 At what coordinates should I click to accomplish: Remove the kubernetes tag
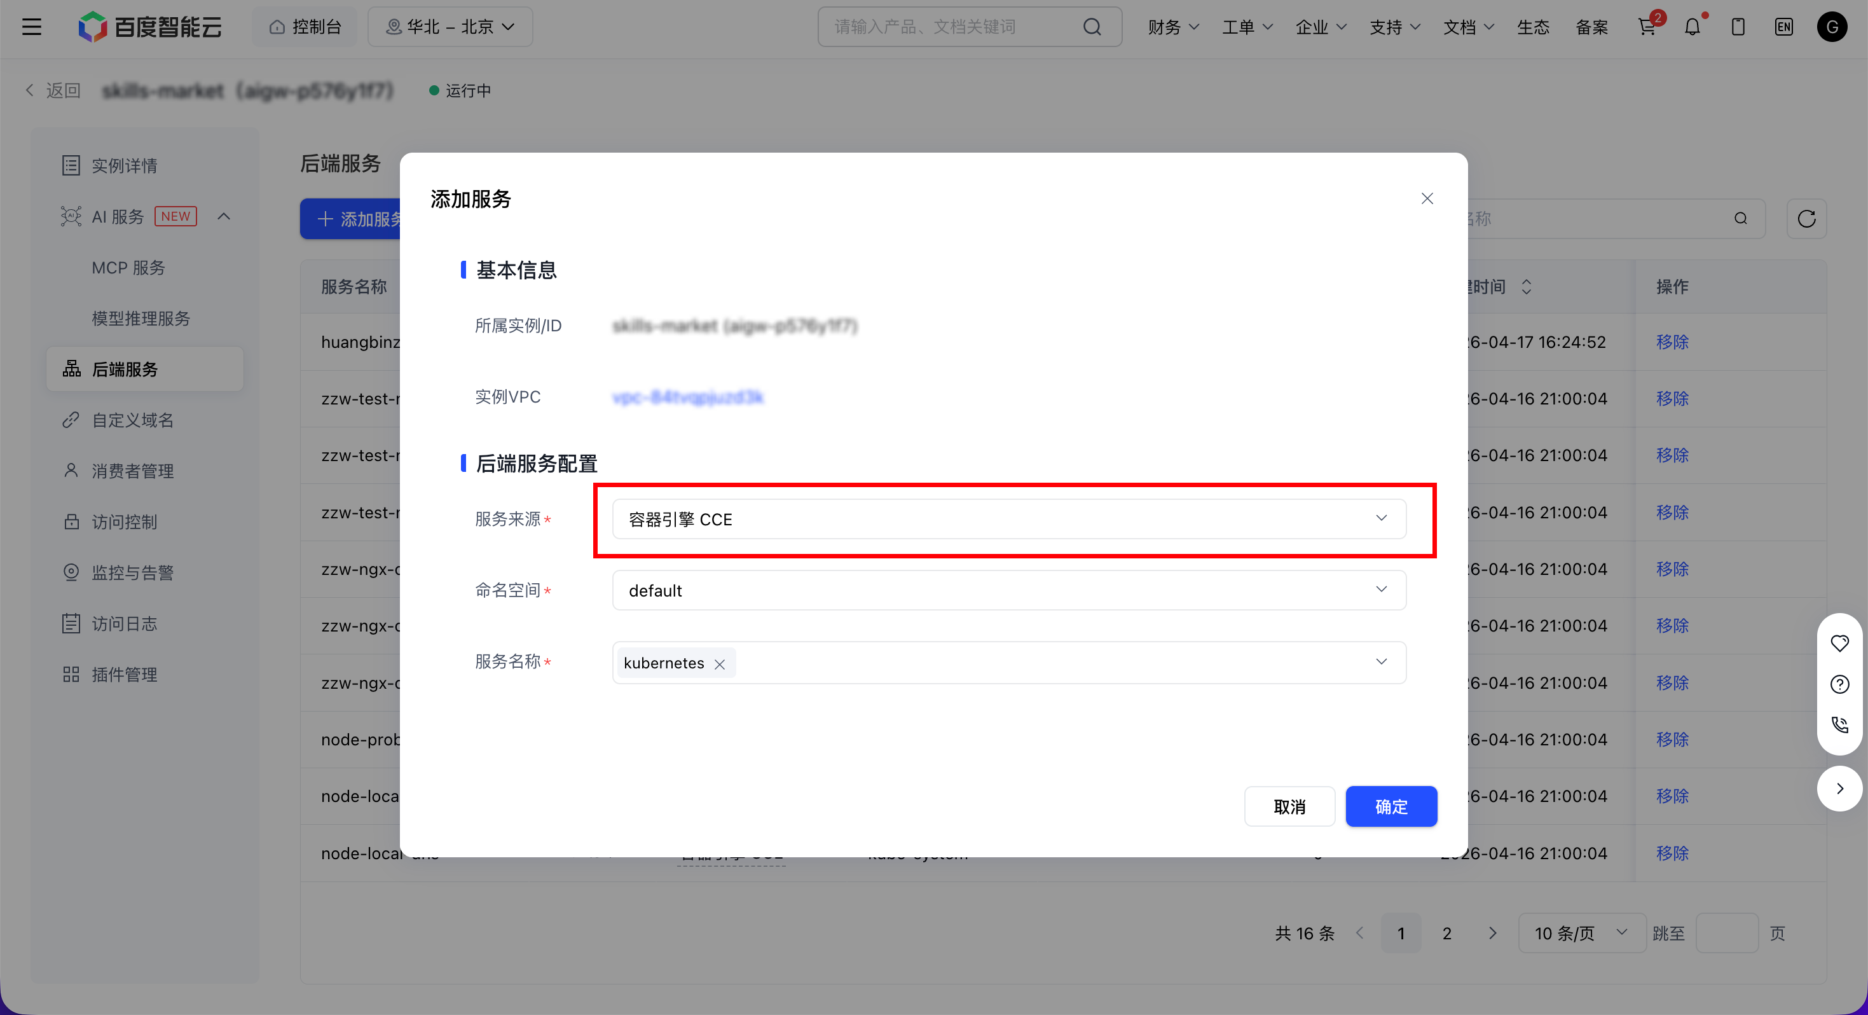[x=719, y=664]
